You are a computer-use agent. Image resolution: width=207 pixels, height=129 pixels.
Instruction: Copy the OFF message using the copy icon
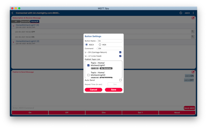(193, 31)
